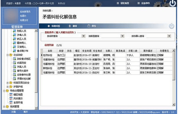This screenshot has width=178, height=114.
Task: Click the user avatar thumbnail
Action: pyautogui.click(x=11, y=16)
